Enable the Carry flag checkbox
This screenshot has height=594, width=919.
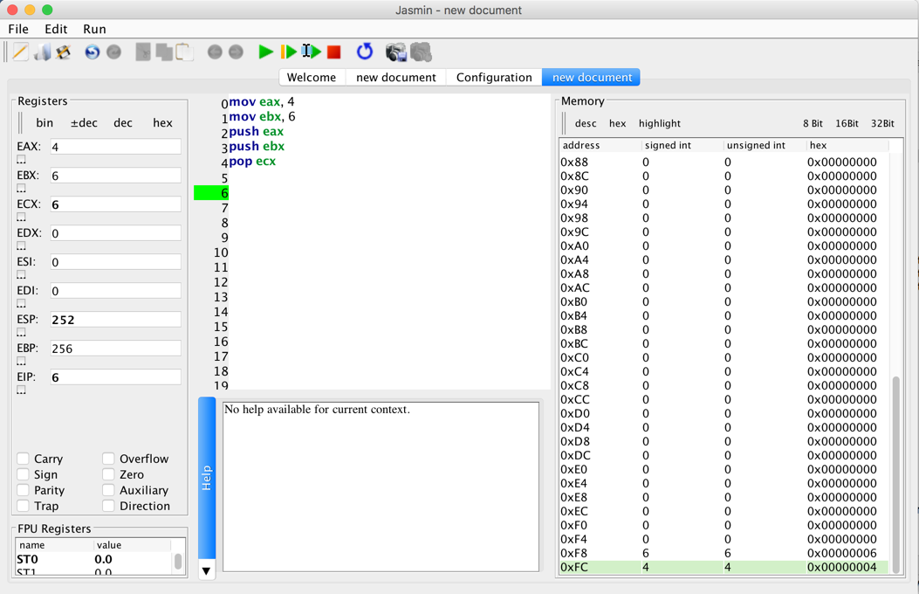point(24,459)
